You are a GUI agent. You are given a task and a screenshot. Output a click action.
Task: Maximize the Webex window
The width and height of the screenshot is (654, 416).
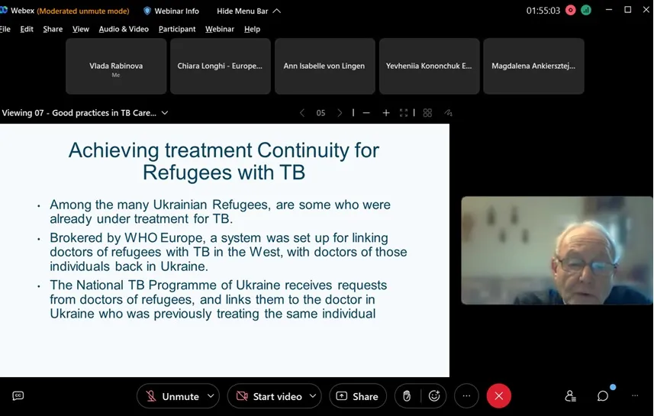tap(628, 10)
